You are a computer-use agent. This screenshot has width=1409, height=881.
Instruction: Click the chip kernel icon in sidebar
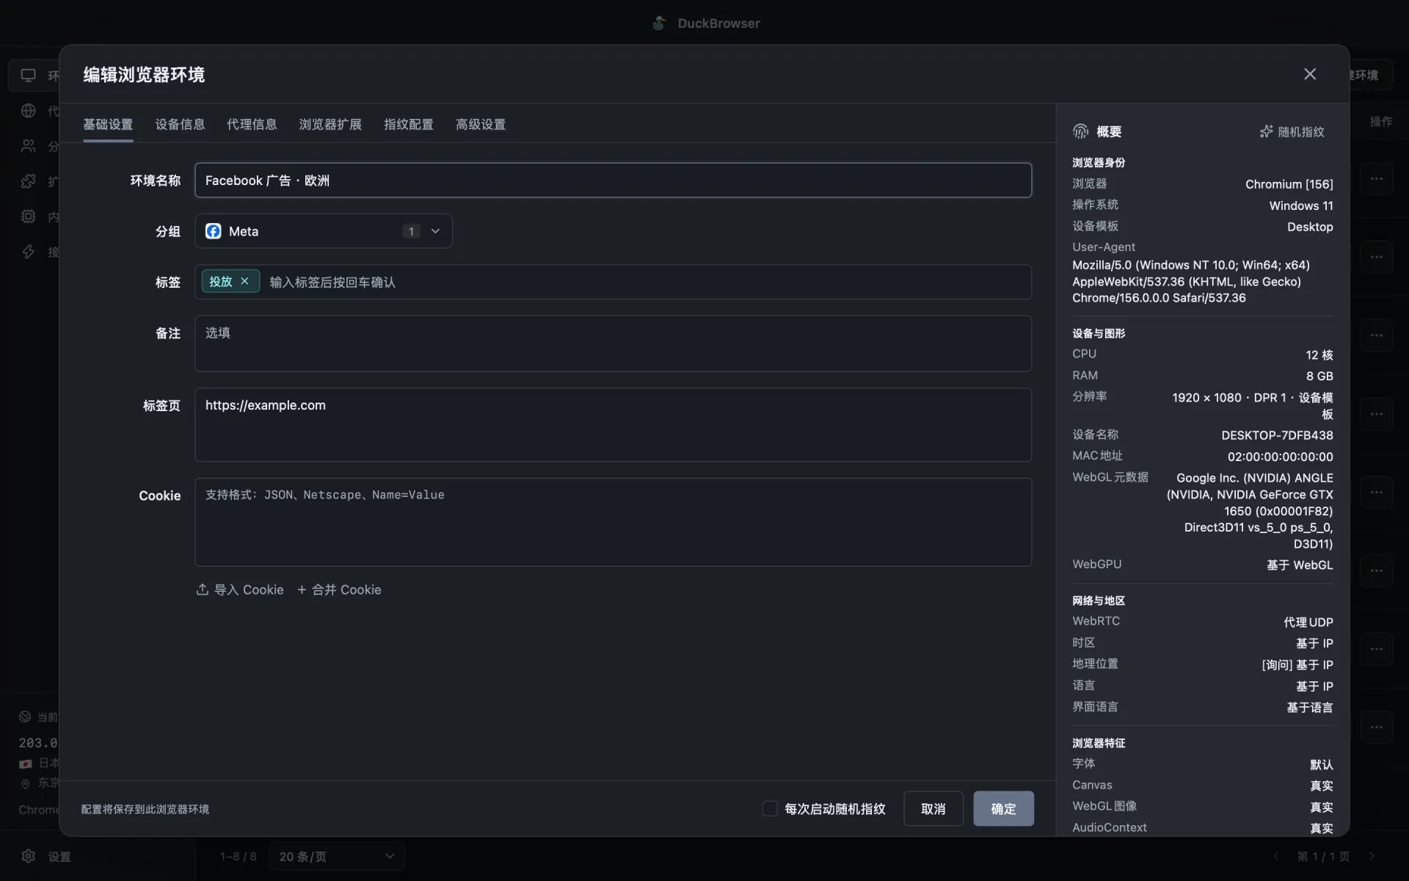29,217
